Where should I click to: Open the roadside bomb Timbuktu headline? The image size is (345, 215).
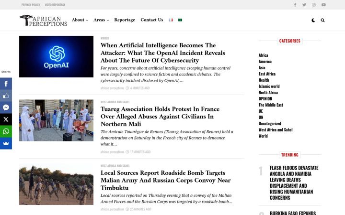pyautogui.click(x=166, y=180)
